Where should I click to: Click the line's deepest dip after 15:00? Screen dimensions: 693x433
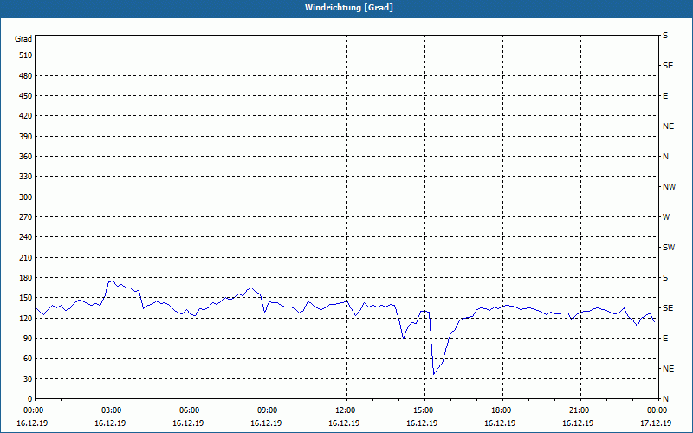(434, 374)
